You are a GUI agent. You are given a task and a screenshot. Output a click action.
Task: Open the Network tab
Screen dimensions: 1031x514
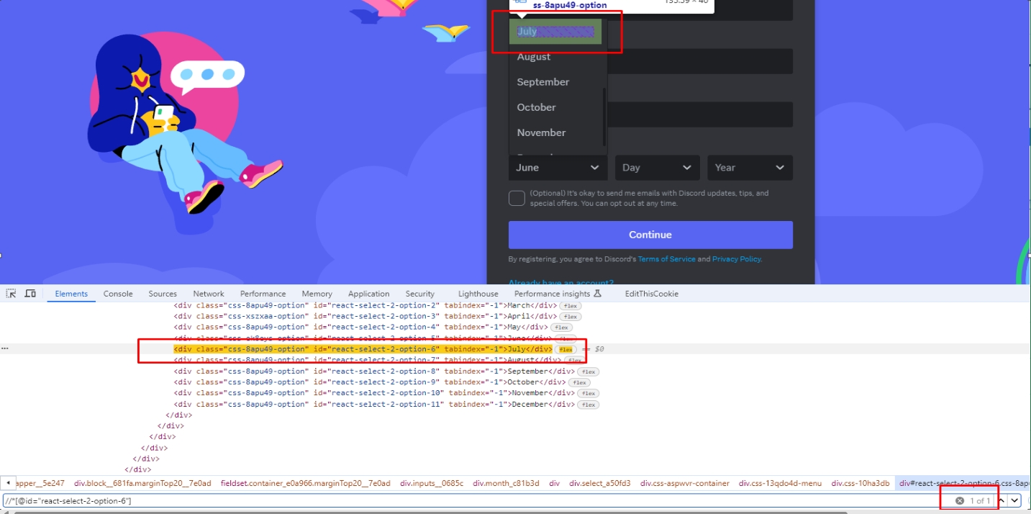[209, 294]
